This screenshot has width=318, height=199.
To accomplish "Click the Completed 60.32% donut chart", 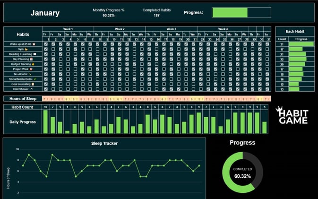I will click(242, 173).
